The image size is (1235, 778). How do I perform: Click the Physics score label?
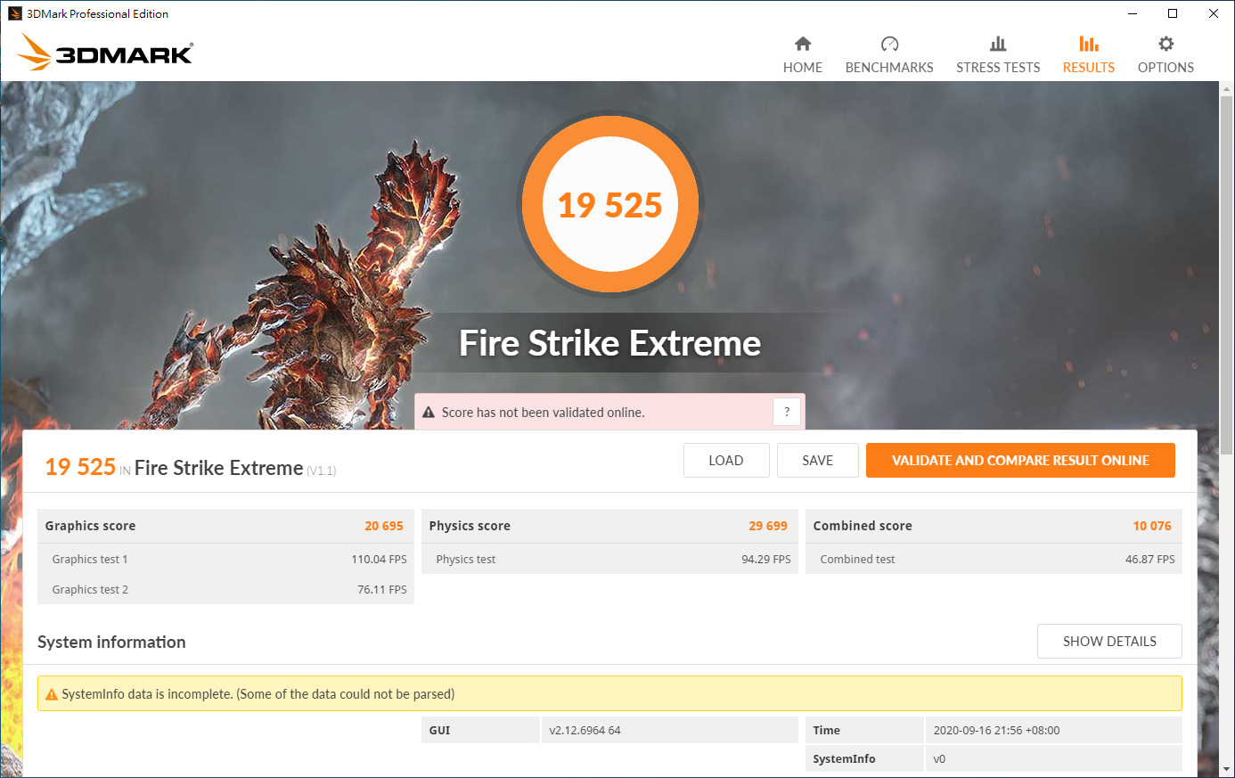pyautogui.click(x=470, y=526)
